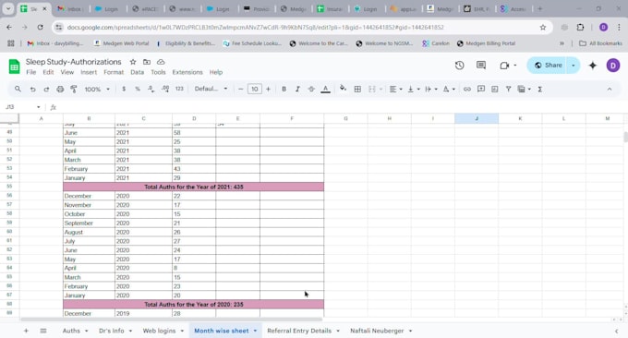Screen dimensions: 628x338
Task: Format as currency with dollar icon
Action: 124,89
